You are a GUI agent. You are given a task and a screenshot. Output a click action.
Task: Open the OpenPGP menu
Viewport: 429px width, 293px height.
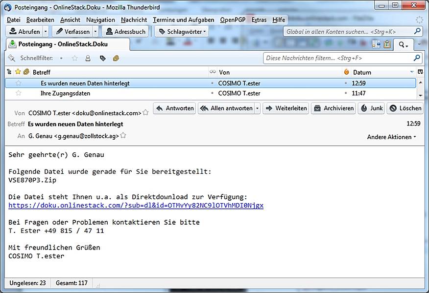[233, 20]
